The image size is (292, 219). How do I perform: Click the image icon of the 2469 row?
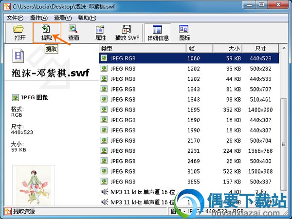point(104,161)
